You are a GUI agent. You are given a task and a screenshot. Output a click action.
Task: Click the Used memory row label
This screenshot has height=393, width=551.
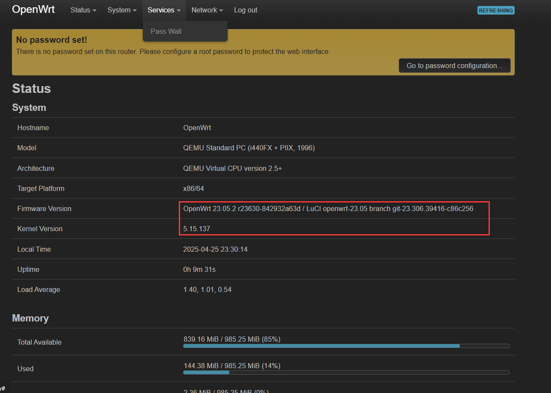[25, 369]
